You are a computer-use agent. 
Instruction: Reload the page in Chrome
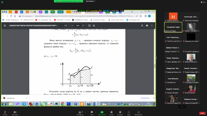[11, 16]
